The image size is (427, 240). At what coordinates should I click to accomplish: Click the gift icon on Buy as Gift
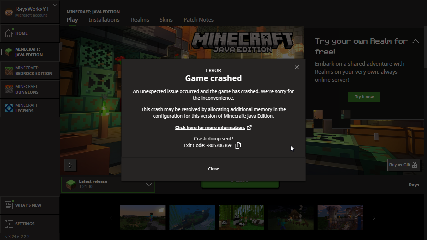pyautogui.click(x=414, y=165)
